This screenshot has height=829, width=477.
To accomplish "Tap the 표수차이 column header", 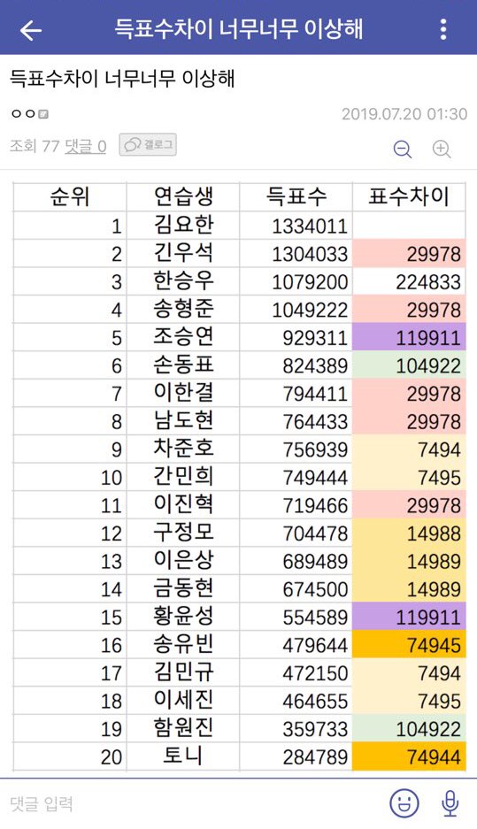I will point(409,196).
